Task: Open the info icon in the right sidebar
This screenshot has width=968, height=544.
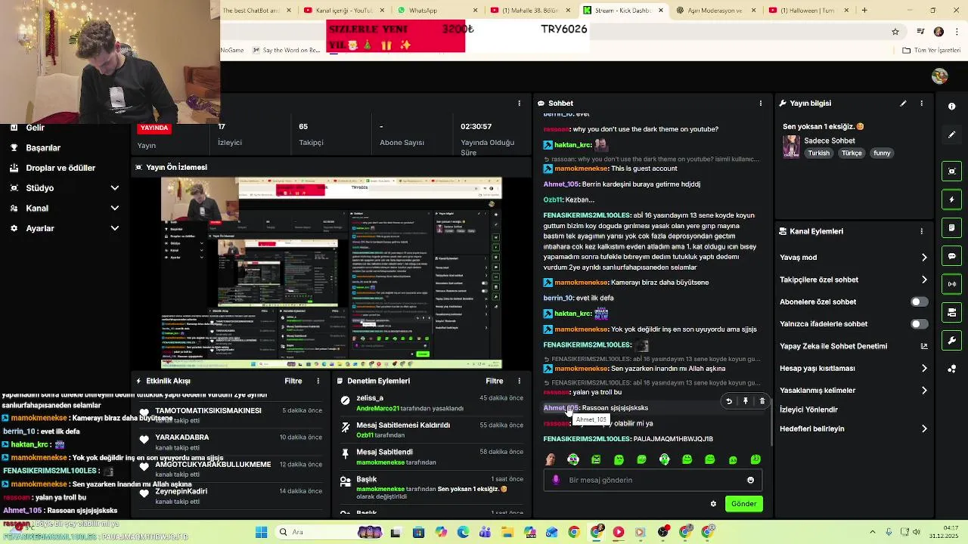Action: coord(951,107)
